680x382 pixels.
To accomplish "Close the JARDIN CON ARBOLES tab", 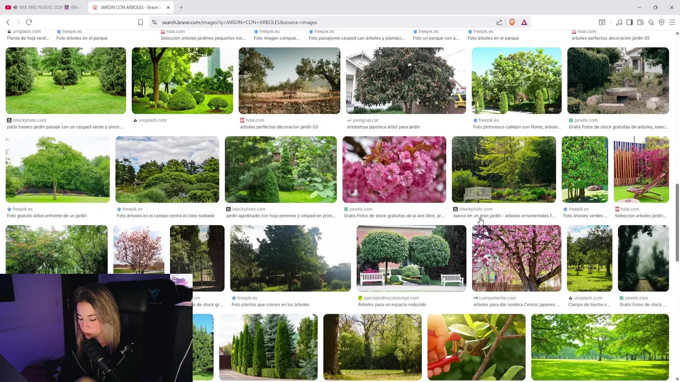I will [168, 7].
